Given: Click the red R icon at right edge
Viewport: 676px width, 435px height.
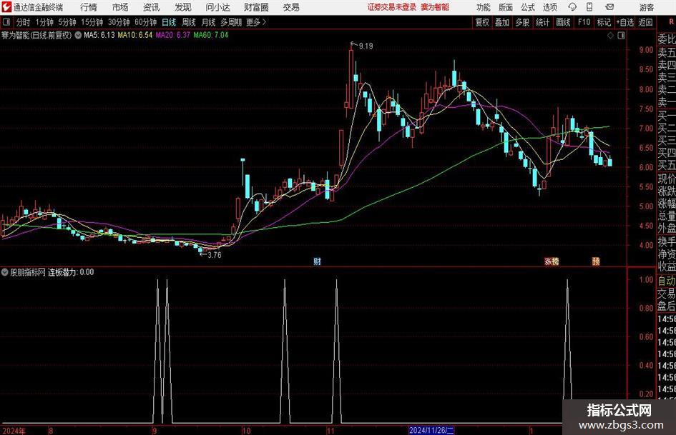Looking at the screenshot, I should coord(671,21).
